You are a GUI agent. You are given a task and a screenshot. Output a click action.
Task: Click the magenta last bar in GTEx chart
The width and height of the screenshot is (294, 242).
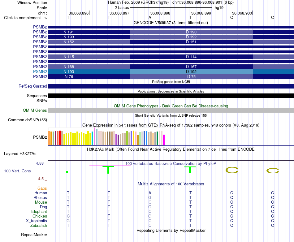click(x=164, y=140)
